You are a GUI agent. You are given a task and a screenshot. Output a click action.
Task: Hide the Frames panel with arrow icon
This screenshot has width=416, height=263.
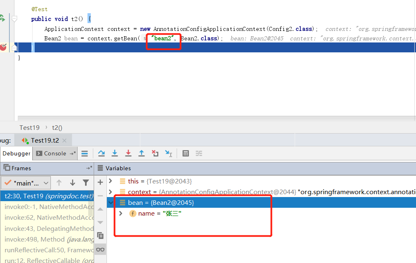89,168
